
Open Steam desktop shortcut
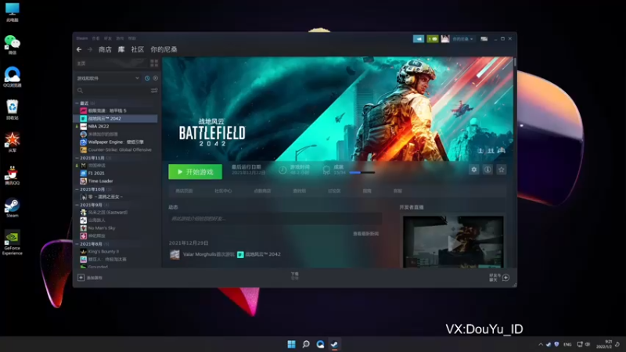click(x=13, y=207)
